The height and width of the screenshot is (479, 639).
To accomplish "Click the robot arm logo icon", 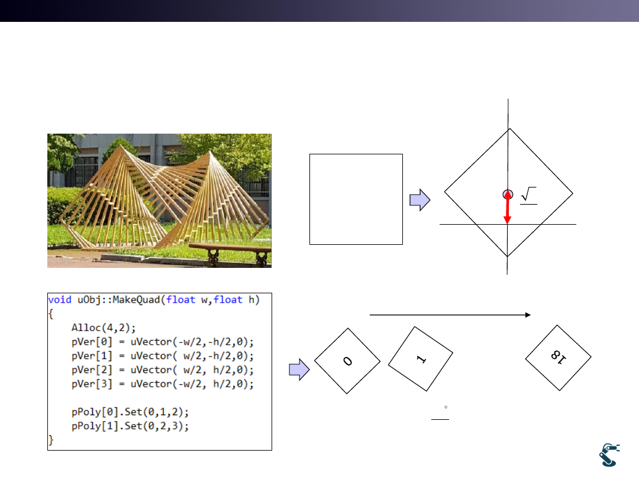I will 608,455.
